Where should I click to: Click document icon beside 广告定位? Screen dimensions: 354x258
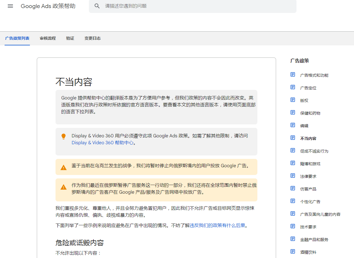pyautogui.click(x=293, y=87)
